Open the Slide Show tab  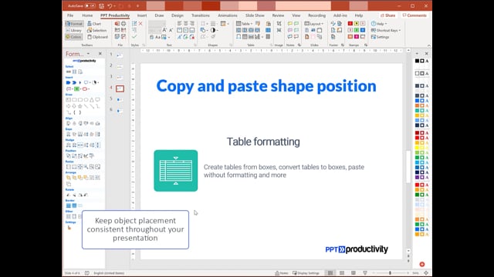255,15
